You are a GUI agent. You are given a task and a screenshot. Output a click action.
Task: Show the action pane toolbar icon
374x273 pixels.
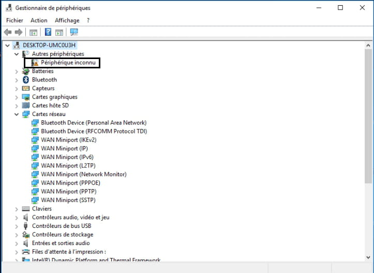pyautogui.click(x=59, y=32)
